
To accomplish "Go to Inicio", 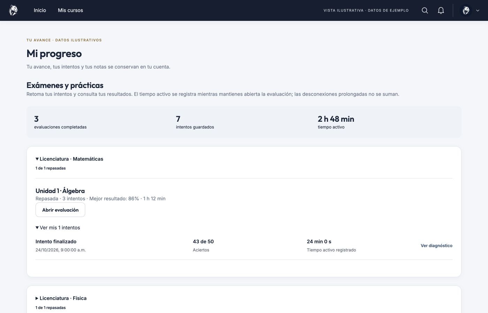I will point(40,10).
